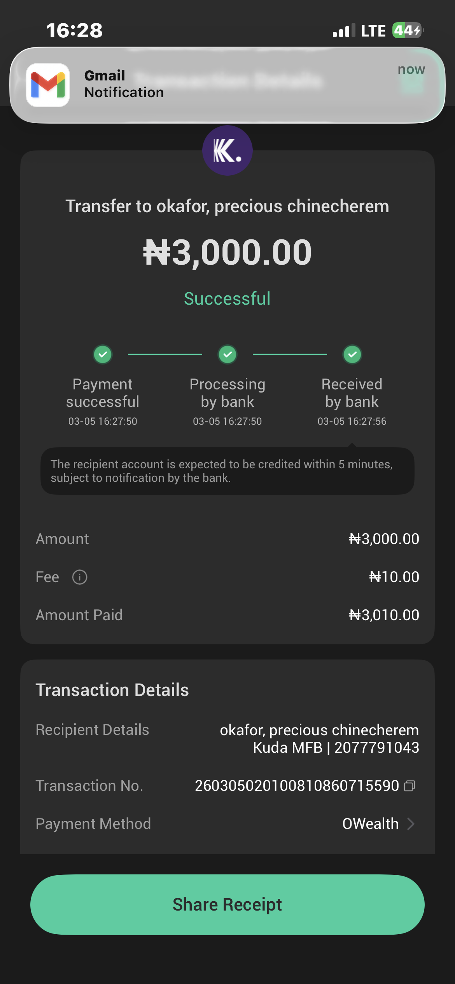
Task: Tap the battery indicator in status bar
Action: [407, 30]
